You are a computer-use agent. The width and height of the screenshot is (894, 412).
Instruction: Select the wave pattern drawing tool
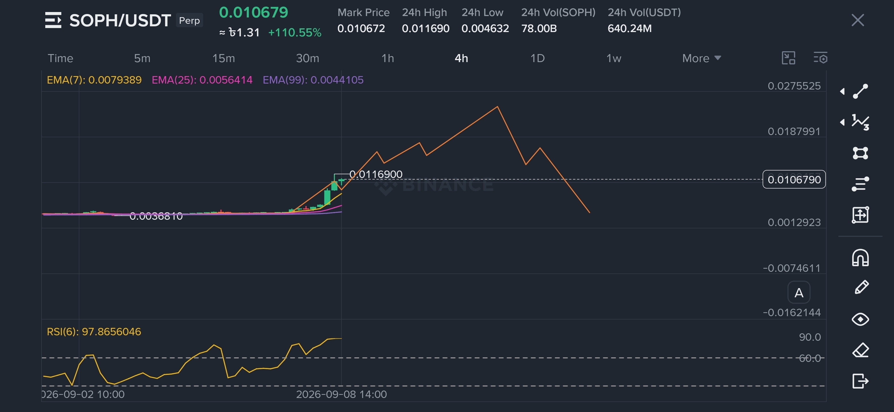[x=860, y=122]
